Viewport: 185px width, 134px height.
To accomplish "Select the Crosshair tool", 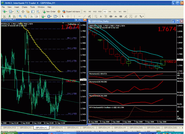I will point(68,16).
